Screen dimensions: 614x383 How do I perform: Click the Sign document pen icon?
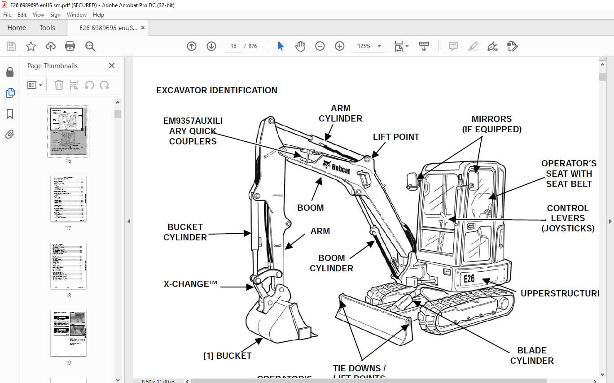point(492,46)
